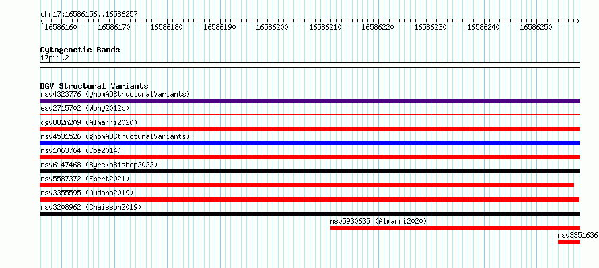The height and width of the screenshot is (268, 599).
Task: Click the chr17:16586156..16586257 region label
Action: (x=89, y=15)
